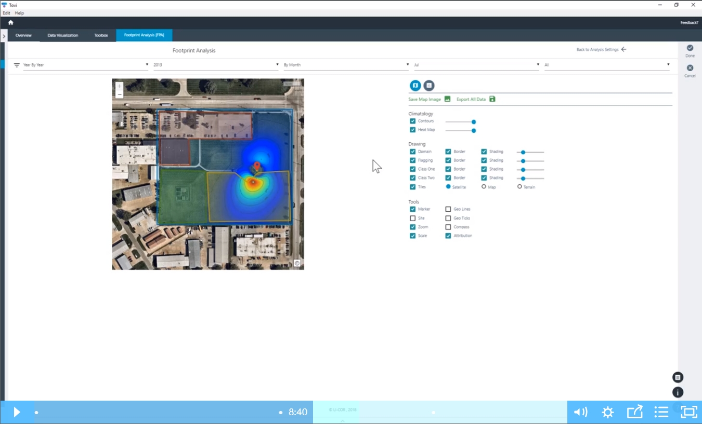The width and height of the screenshot is (702, 424).
Task: Select the Terrain radio button
Action: point(519,187)
